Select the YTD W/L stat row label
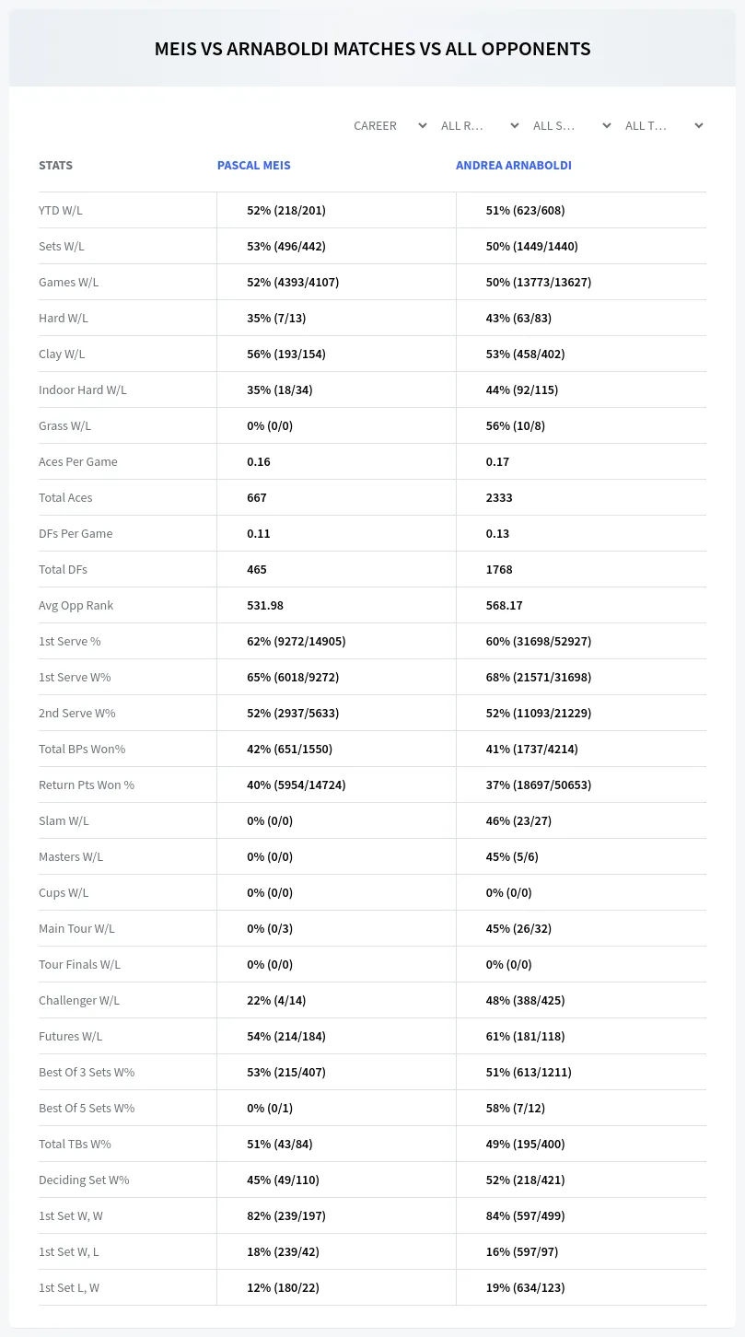 coord(61,210)
